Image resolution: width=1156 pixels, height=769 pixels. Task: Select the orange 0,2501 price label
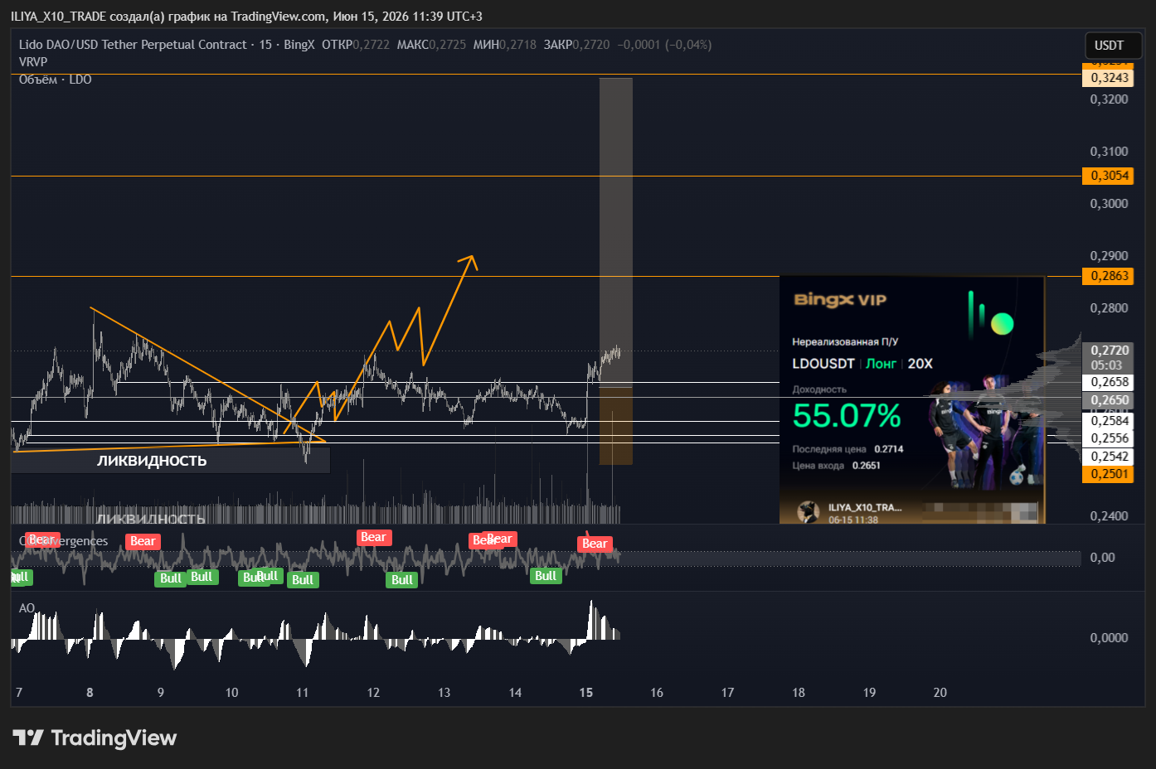(x=1110, y=474)
